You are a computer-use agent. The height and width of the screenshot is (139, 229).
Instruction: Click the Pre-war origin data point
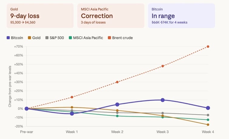(x=26, y=108)
